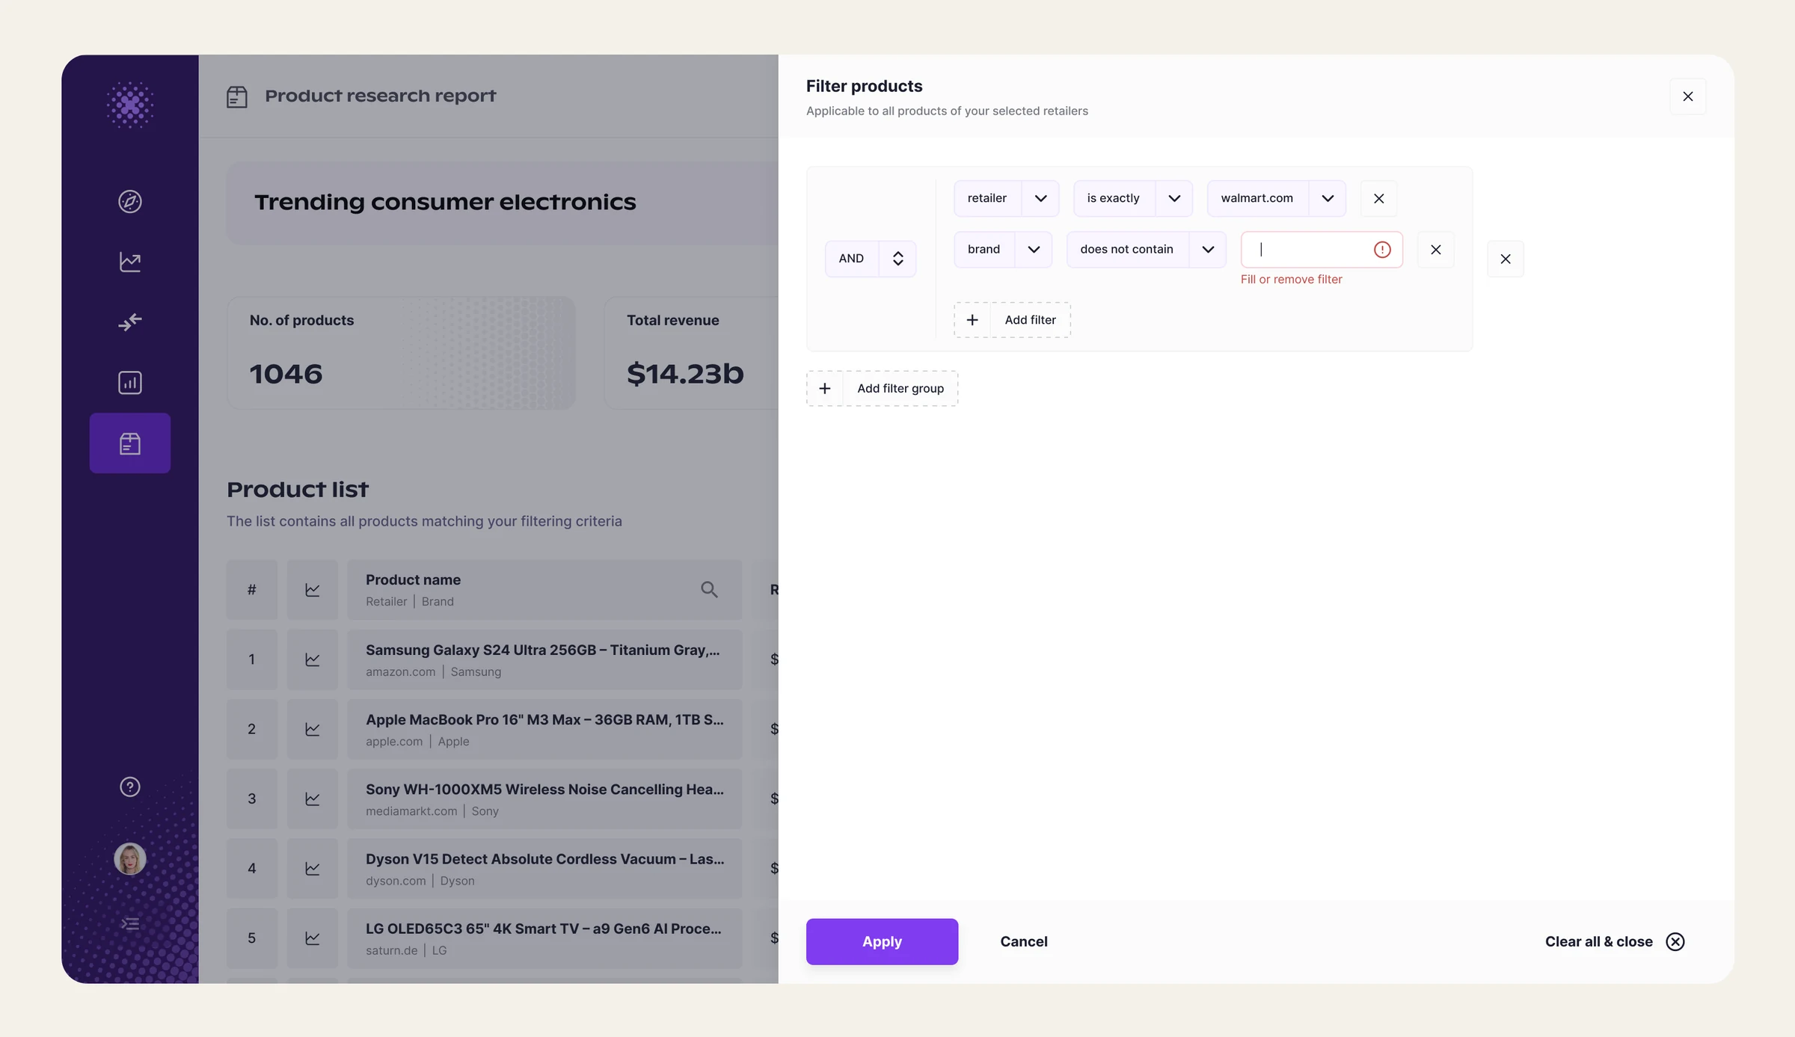Click the search icon in Product name header
The width and height of the screenshot is (1795, 1037).
coord(709,589)
